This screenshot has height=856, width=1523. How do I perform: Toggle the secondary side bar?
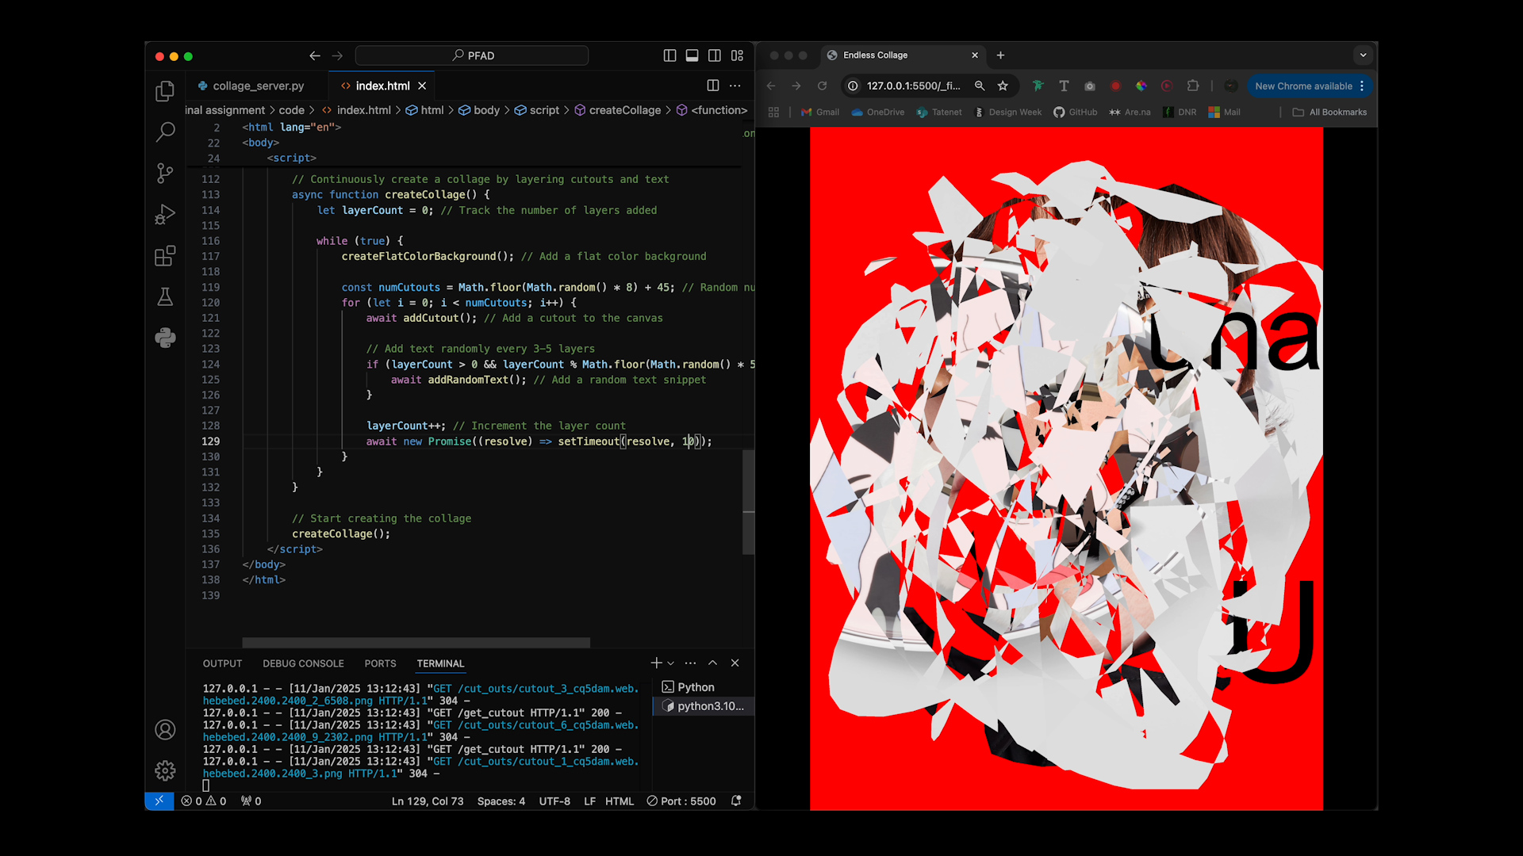click(714, 55)
